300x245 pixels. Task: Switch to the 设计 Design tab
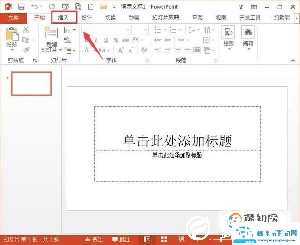point(87,18)
